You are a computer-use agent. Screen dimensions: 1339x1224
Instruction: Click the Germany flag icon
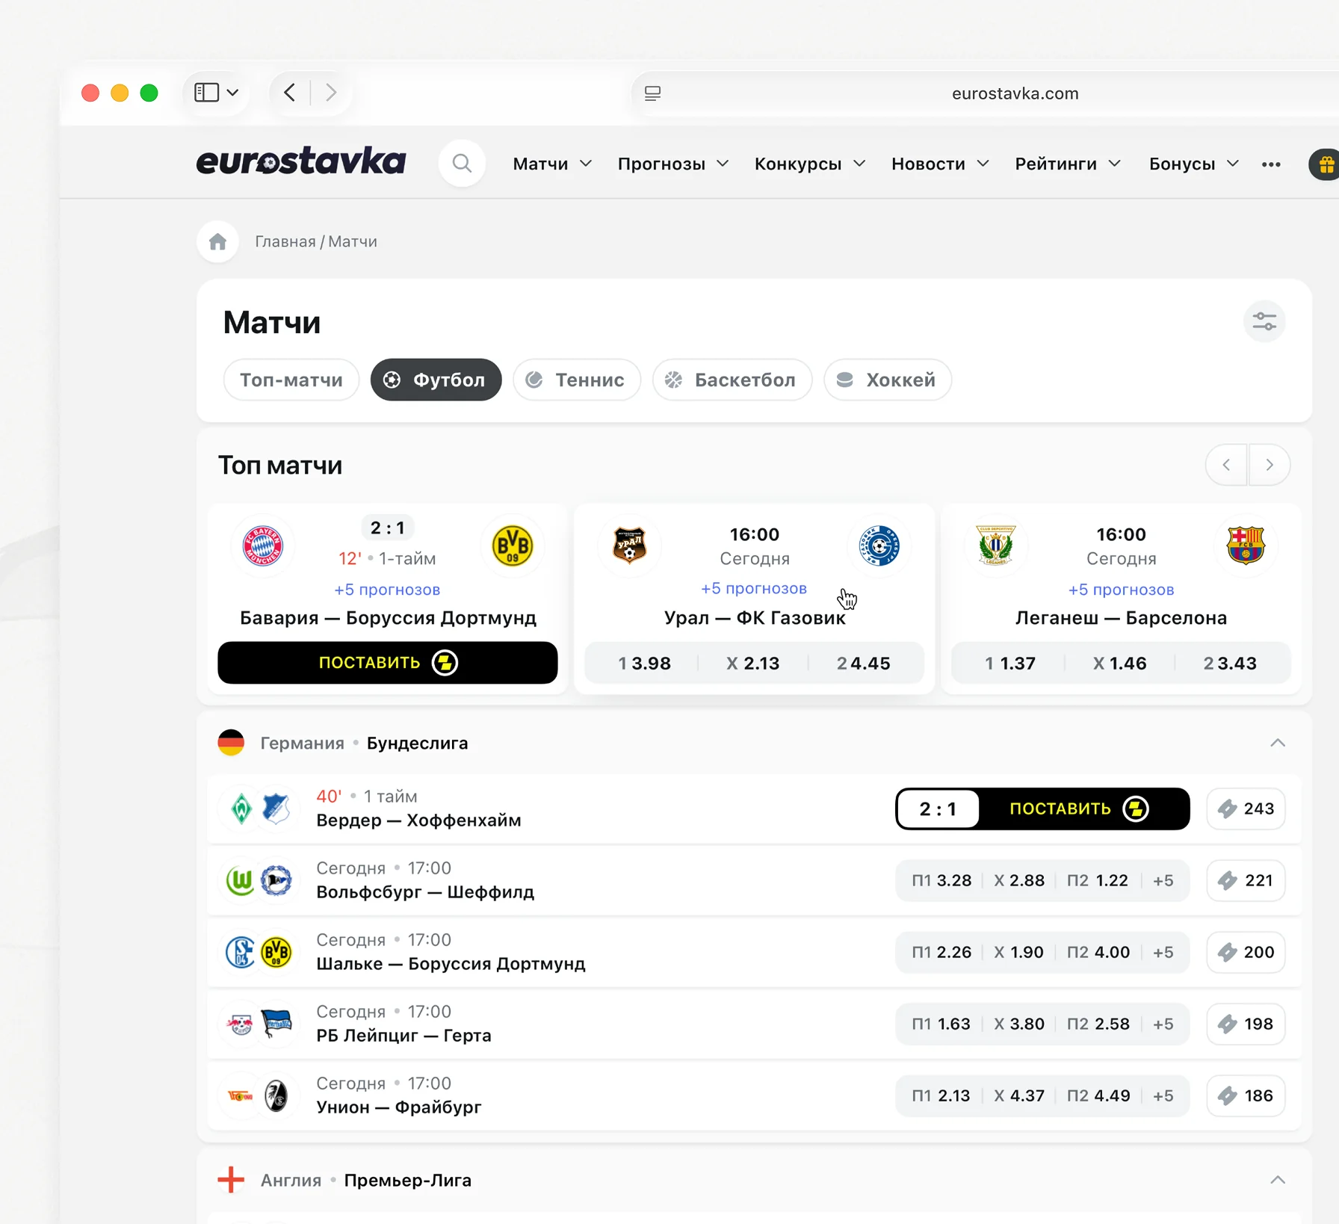231,743
